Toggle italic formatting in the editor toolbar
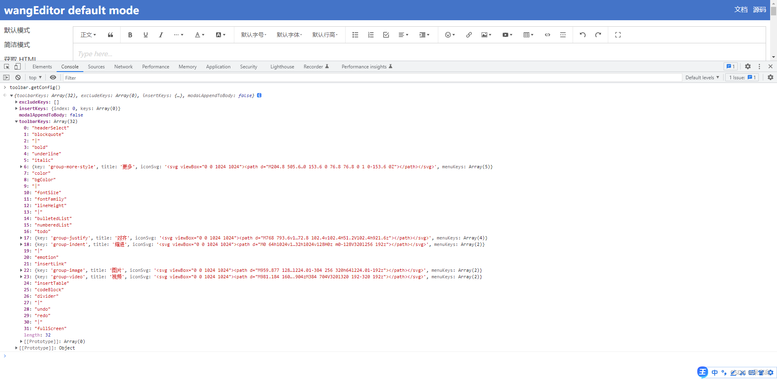 [x=161, y=35]
